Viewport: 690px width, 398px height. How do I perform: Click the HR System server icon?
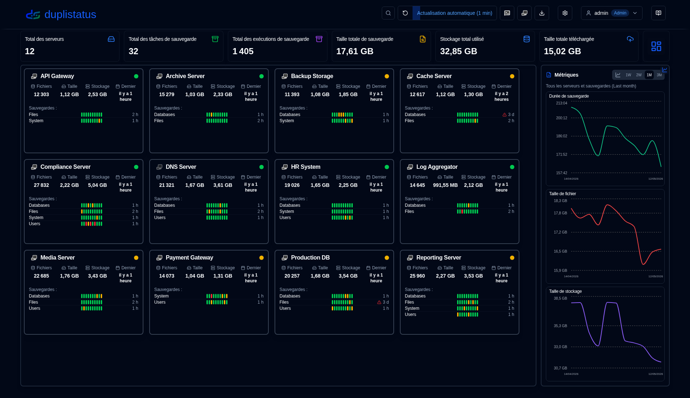[x=285, y=167]
